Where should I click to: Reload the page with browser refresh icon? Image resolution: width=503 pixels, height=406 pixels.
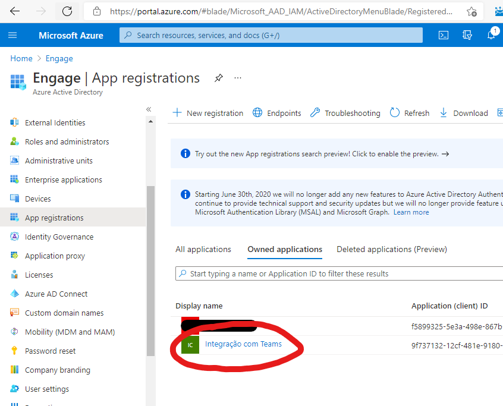[x=67, y=11]
